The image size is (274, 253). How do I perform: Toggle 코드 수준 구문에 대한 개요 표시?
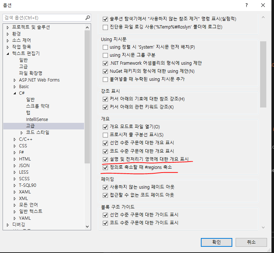[105, 151]
